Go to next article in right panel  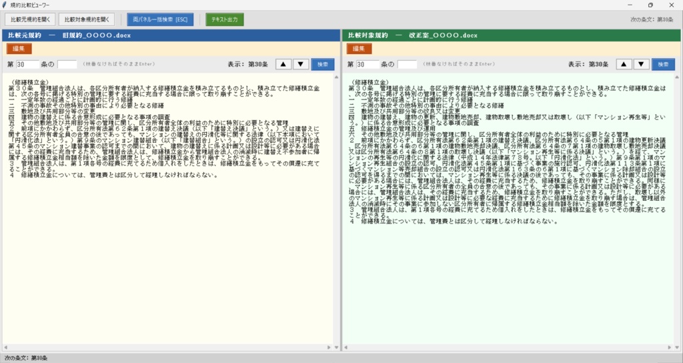[641, 64]
